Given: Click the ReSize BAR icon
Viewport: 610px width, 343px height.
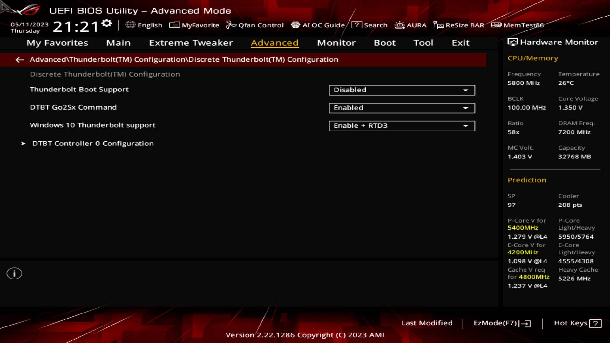Looking at the screenshot, I should (438, 25).
